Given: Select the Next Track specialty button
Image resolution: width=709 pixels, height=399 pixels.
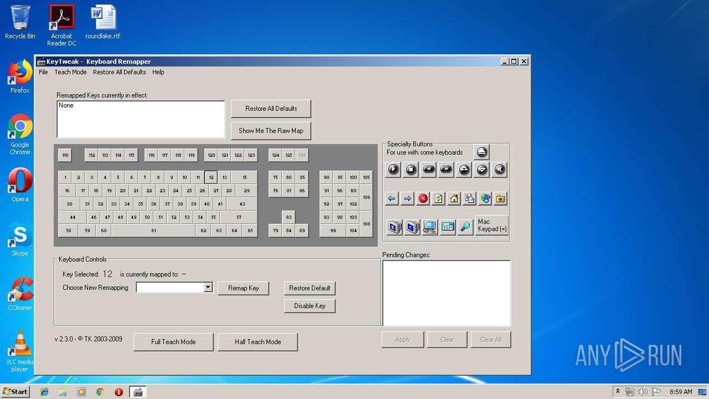Looking at the screenshot, I should [446, 170].
